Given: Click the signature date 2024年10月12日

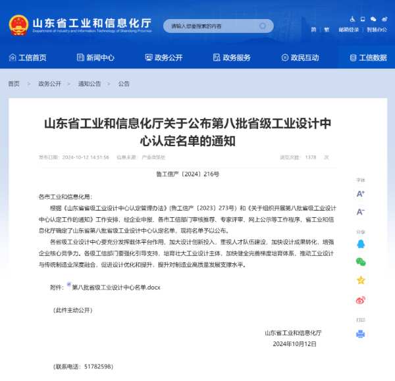Looking at the screenshot, I should tap(294, 344).
